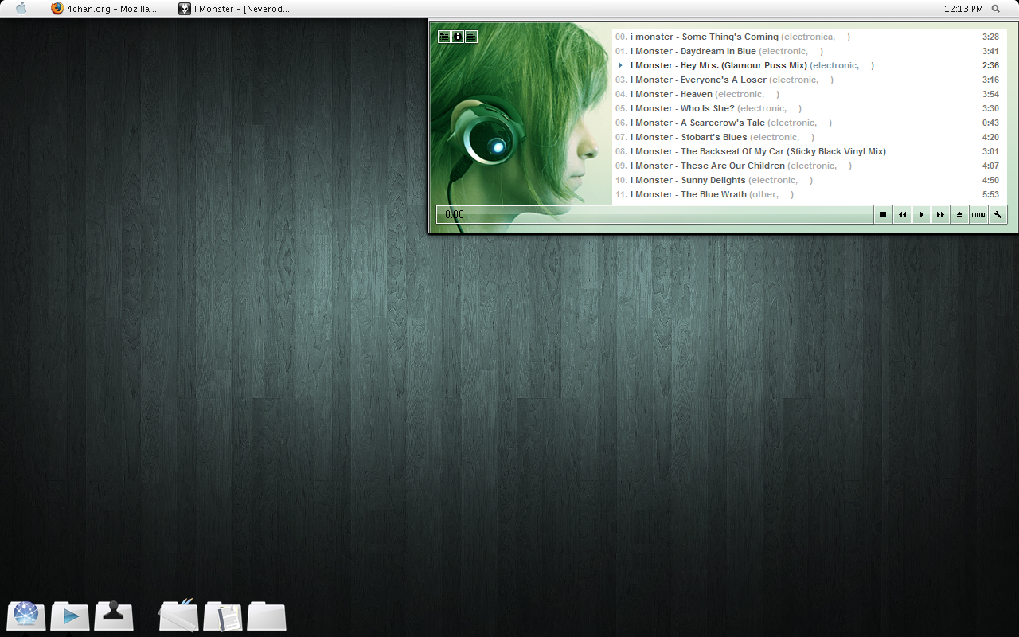
Task: Click the 0:43 duration of A Scarecrow's Tale
Action: 990,123
